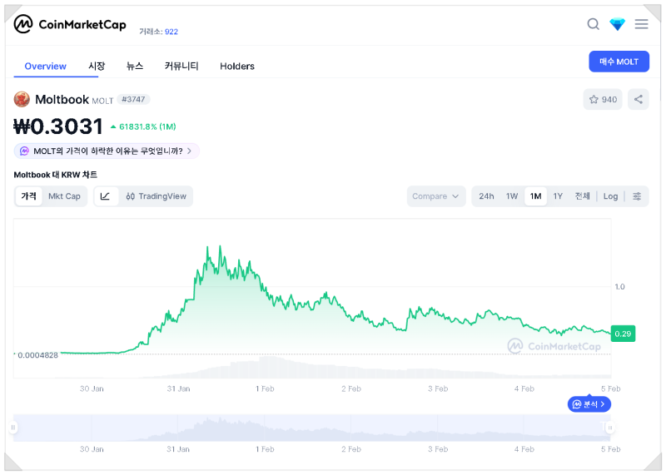Open the 뉴스 tab

pos(135,66)
